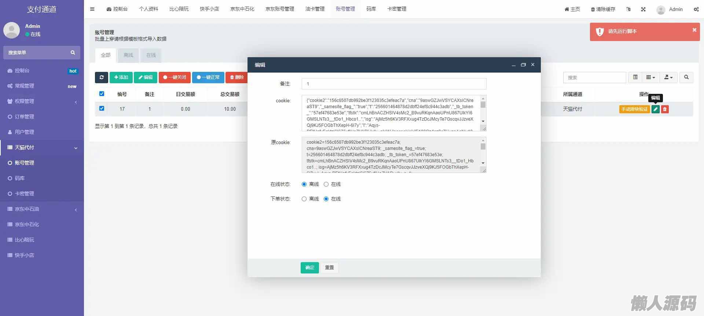Open the export dropdown in table toolbar

[668, 77]
